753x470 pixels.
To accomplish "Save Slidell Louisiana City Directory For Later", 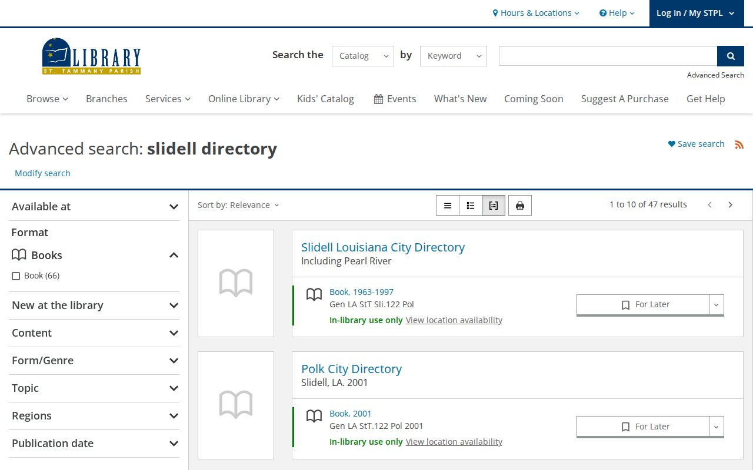I will click(x=643, y=305).
